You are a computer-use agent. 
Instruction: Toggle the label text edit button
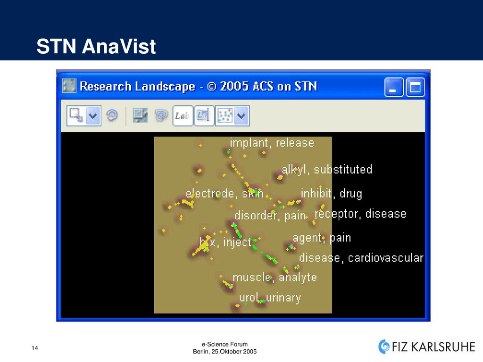tap(204, 116)
